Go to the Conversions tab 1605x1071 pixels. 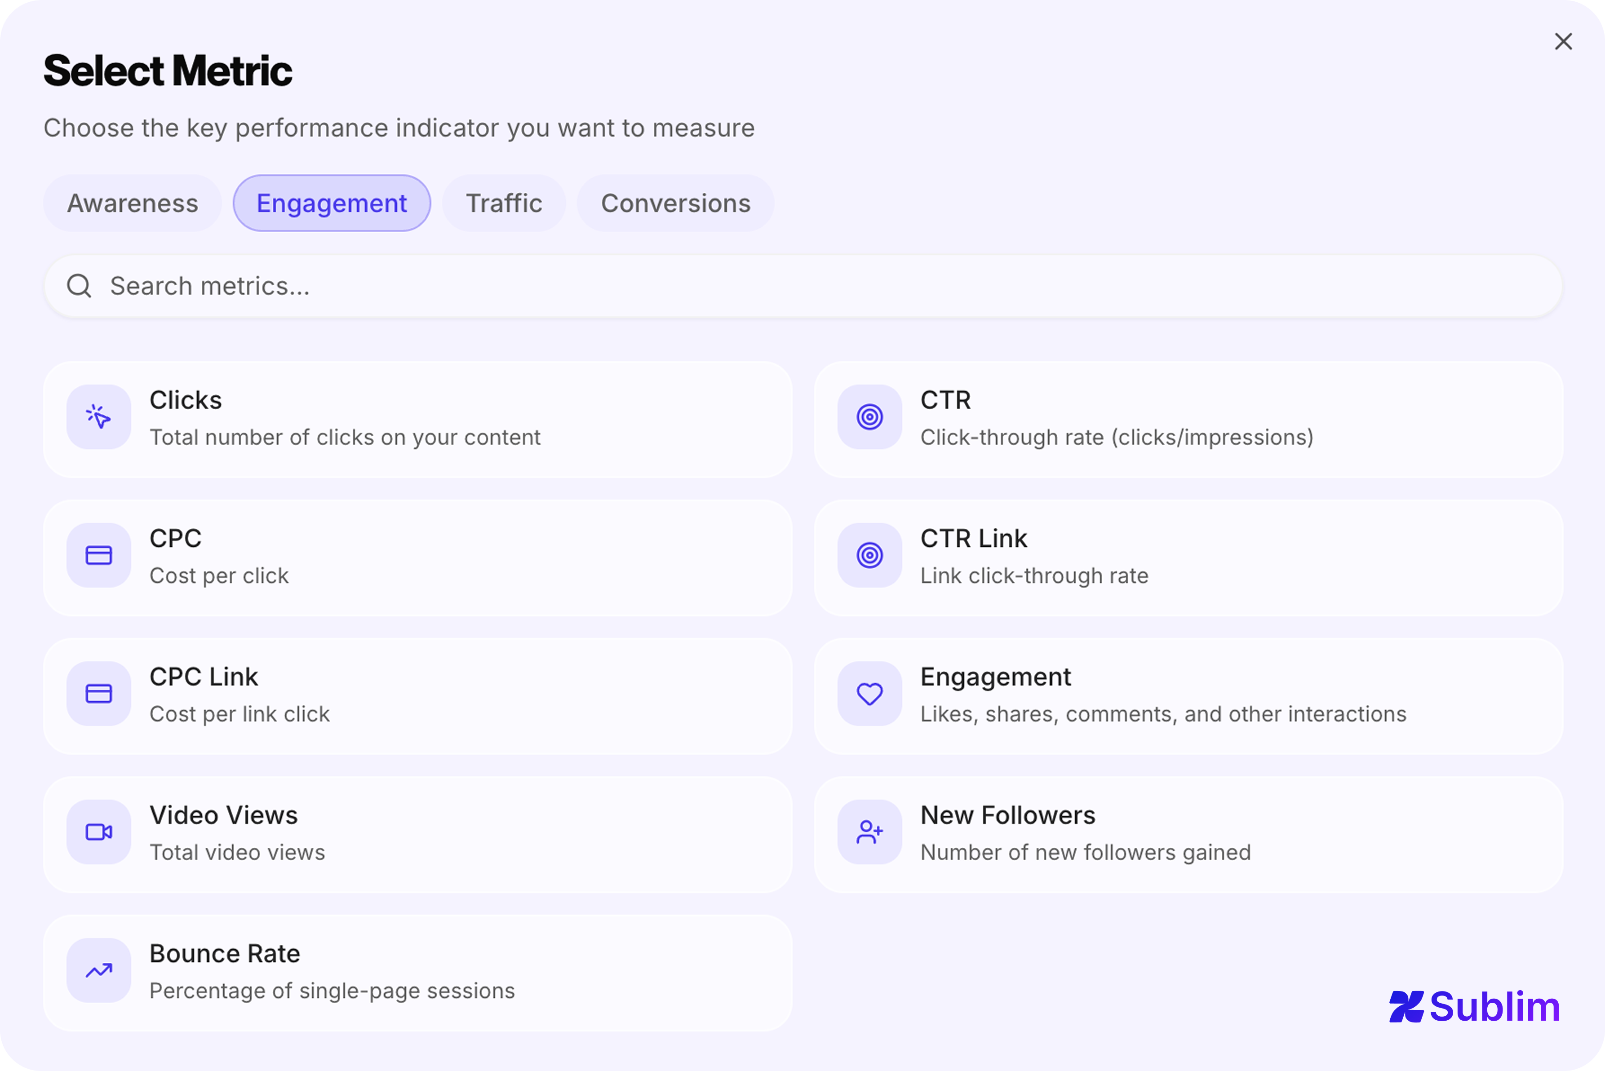[x=675, y=203]
